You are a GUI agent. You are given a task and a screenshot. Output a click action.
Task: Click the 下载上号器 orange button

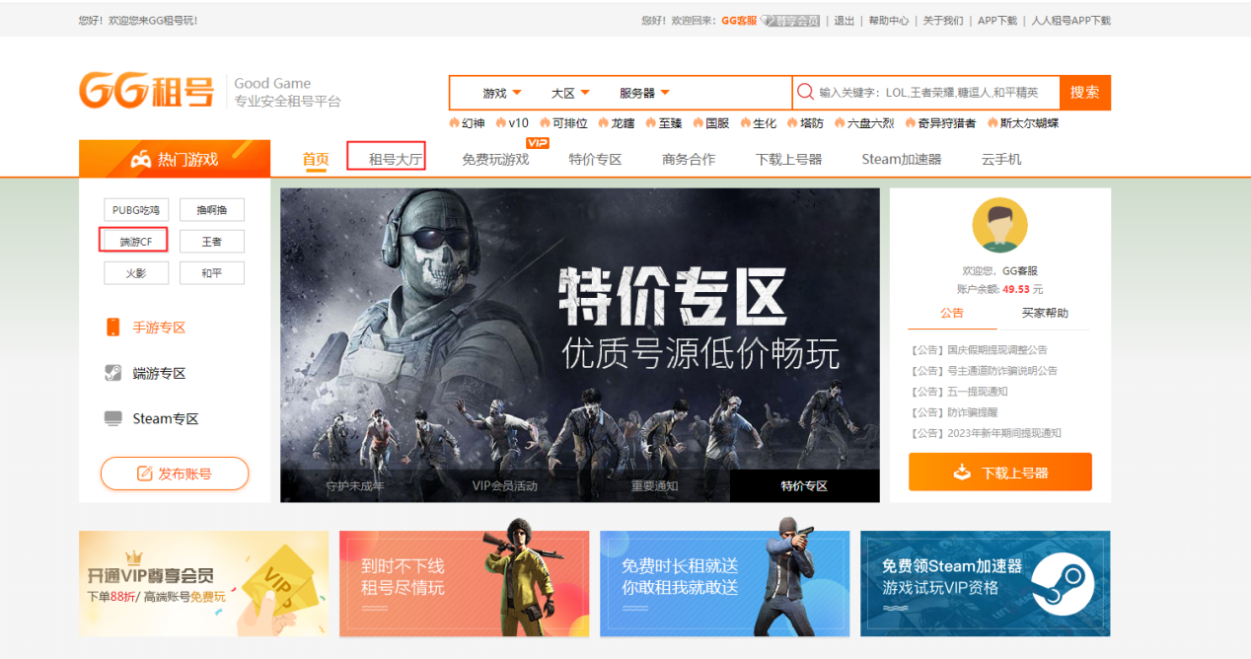999,473
